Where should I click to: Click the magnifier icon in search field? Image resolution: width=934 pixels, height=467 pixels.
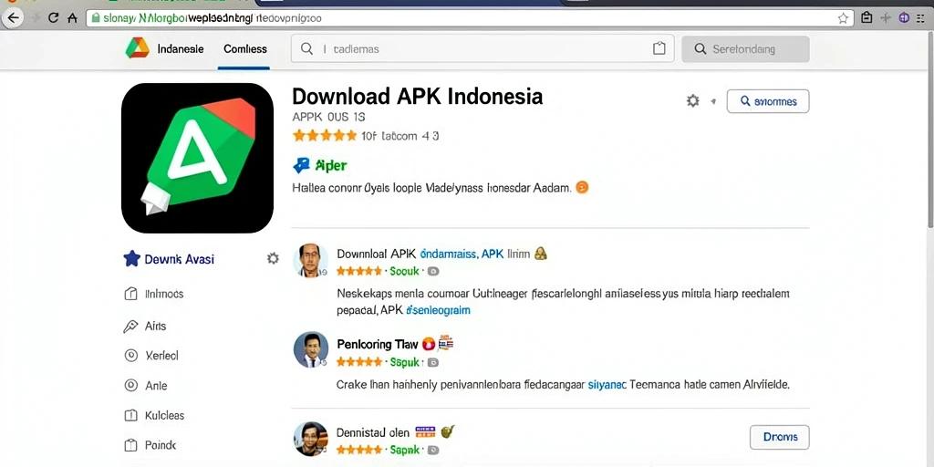pyautogui.click(x=306, y=49)
